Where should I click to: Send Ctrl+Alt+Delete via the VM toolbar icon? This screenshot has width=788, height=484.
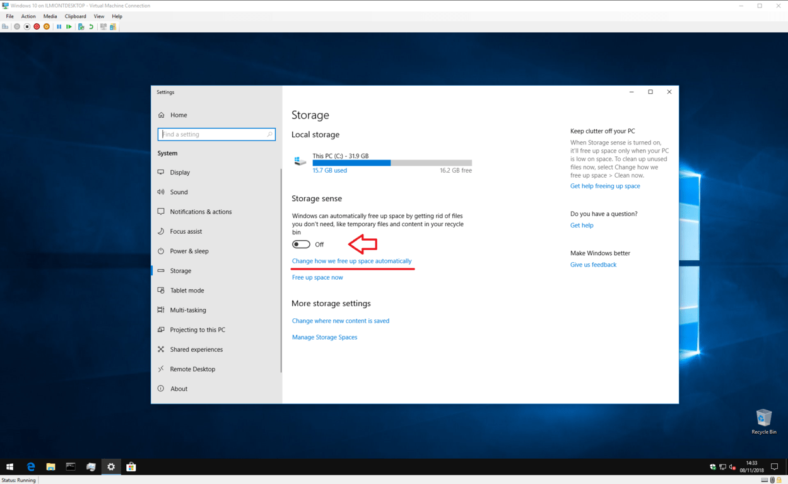[x=6, y=26]
